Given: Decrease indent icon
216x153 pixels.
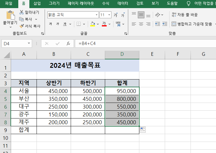Looking at the screenshot, I should click(158, 24).
